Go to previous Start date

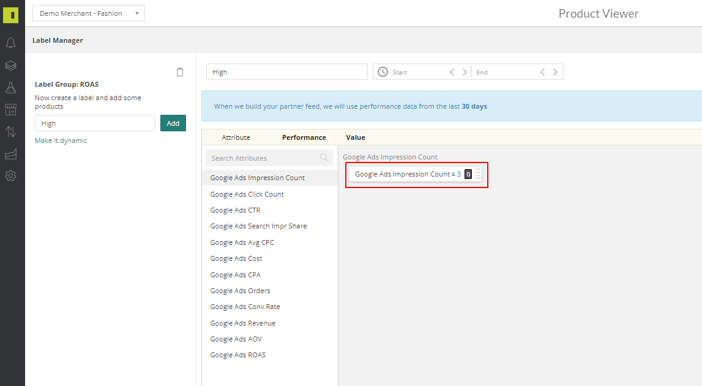(x=452, y=72)
